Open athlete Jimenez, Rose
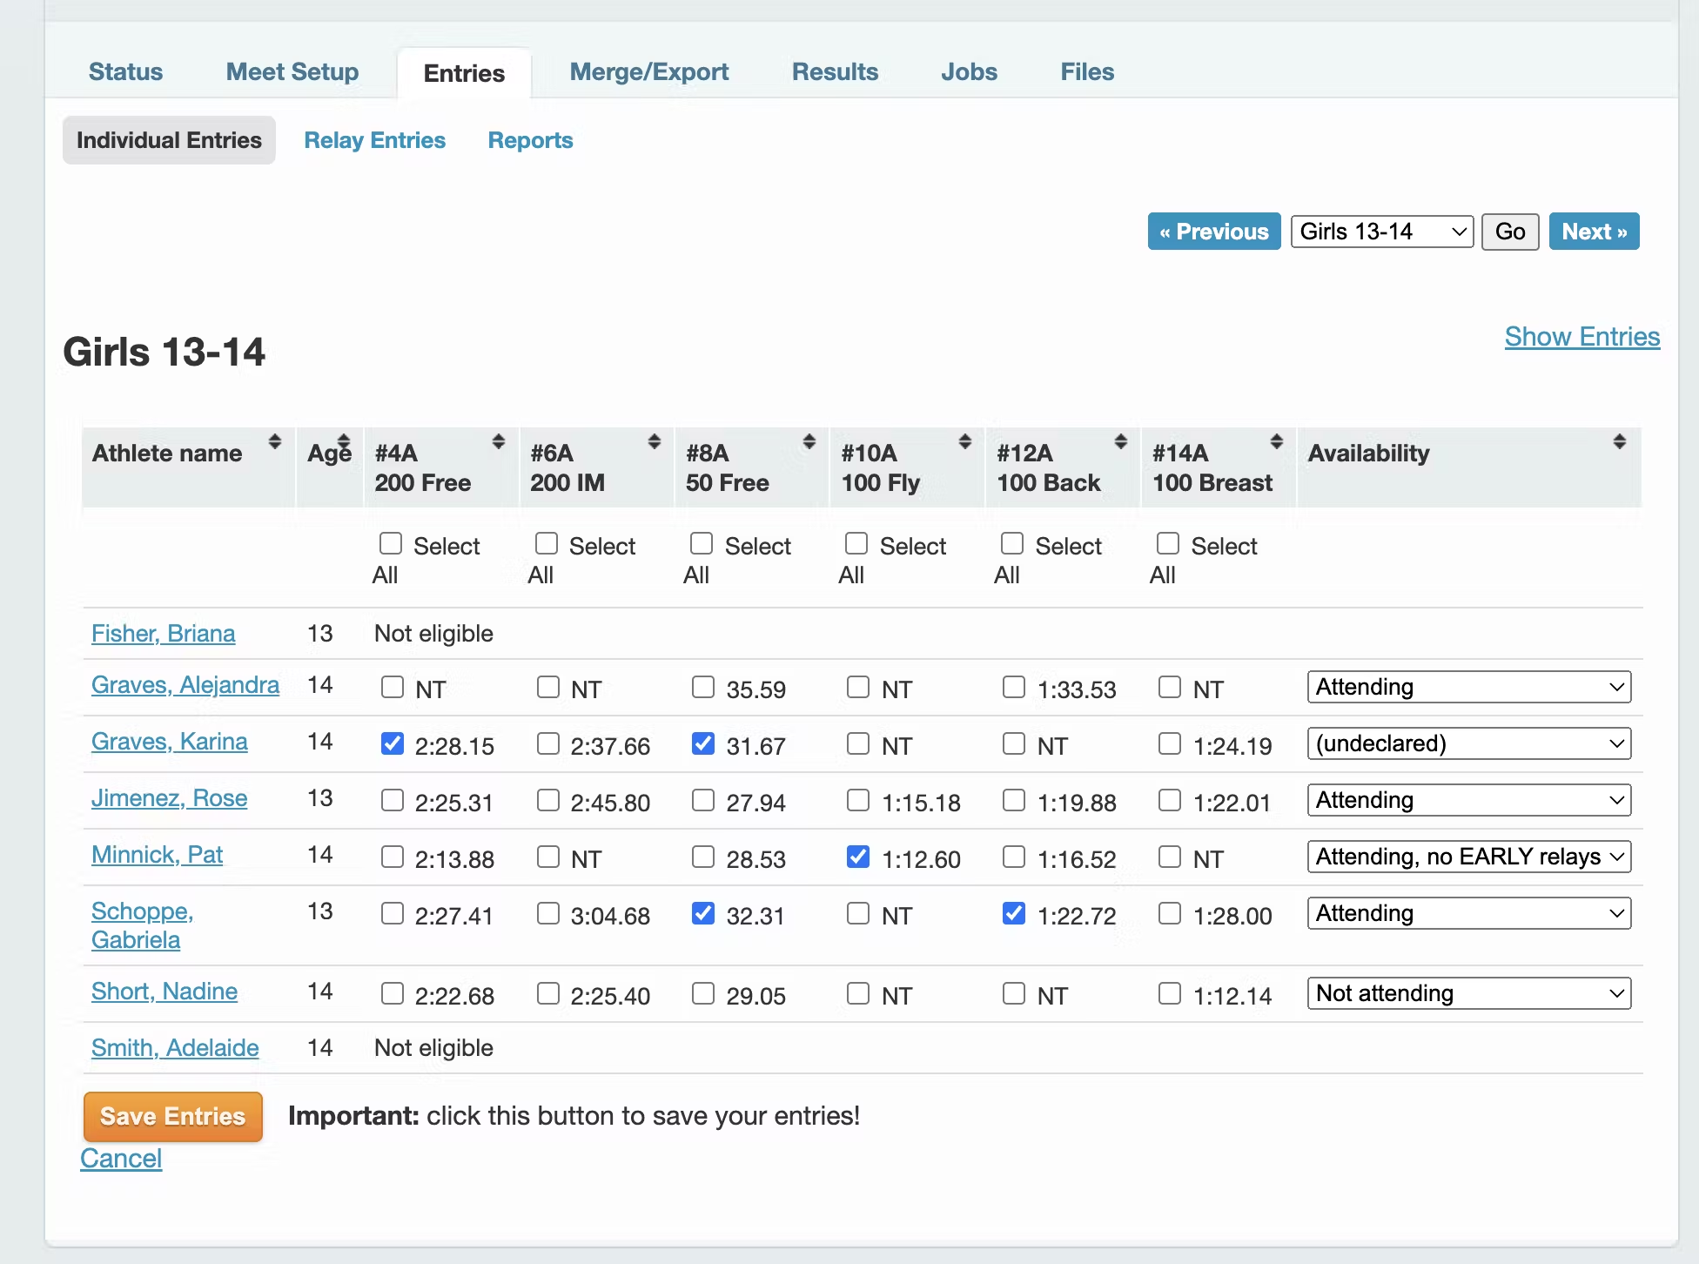Image resolution: width=1699 pixels, height=1264 pixels. [x=170, y=798]
